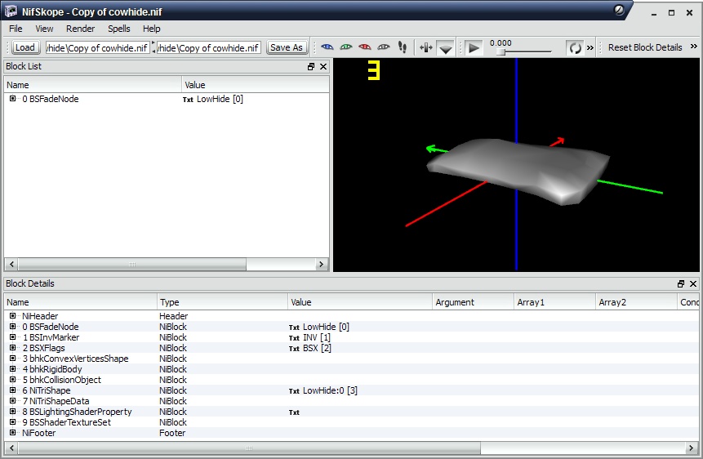
Task: Select the gray eye view icon
Action: [x=383, y=47]
